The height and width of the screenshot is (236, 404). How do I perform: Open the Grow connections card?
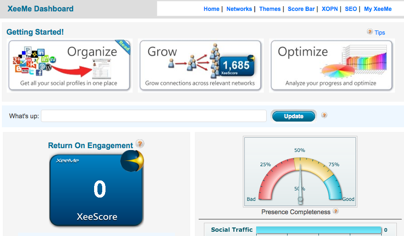coord(201,66)
